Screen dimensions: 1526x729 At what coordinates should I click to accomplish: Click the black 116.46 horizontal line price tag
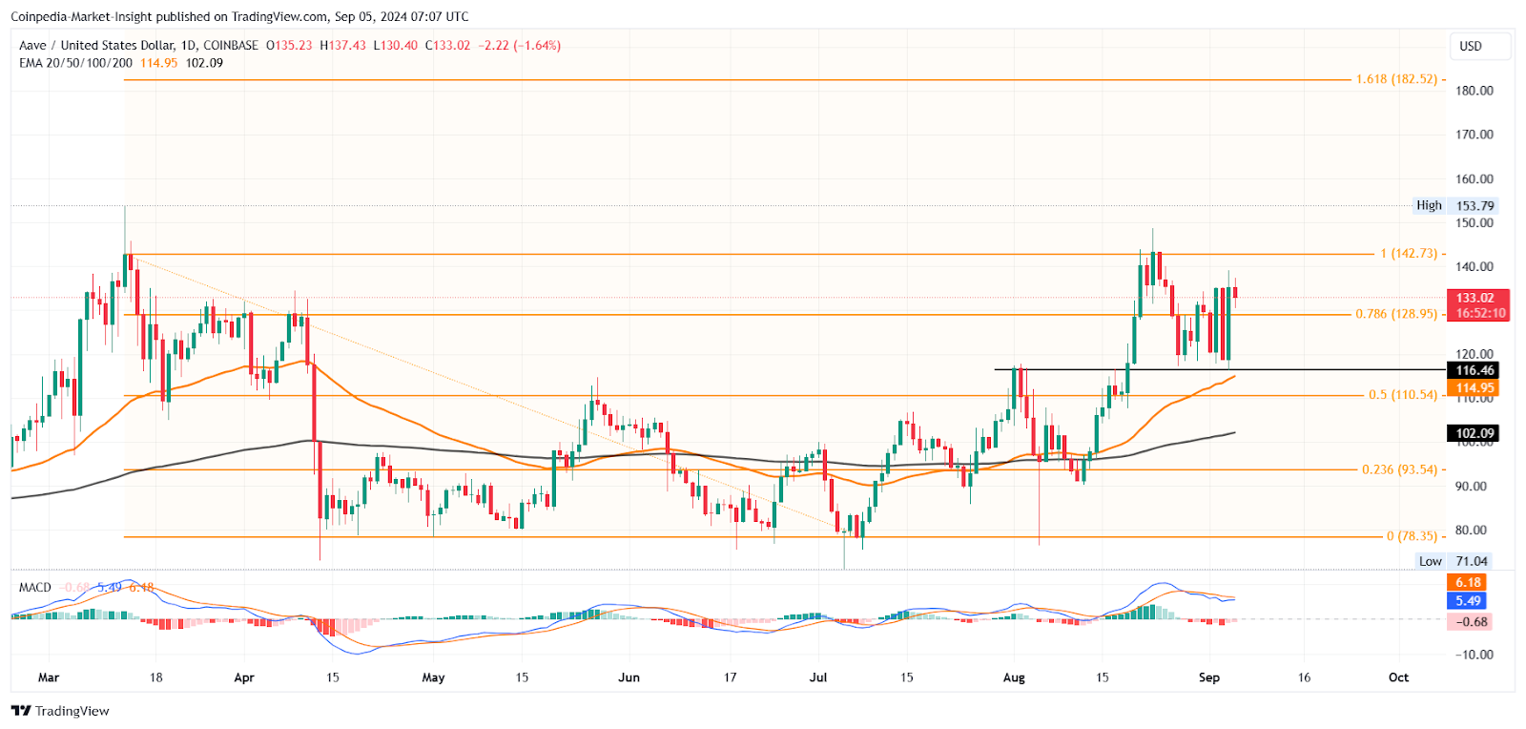(1473, 370)
